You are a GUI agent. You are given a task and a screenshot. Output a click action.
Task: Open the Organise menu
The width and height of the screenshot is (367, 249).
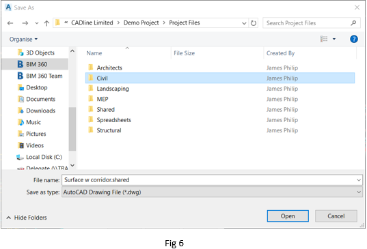23,40
